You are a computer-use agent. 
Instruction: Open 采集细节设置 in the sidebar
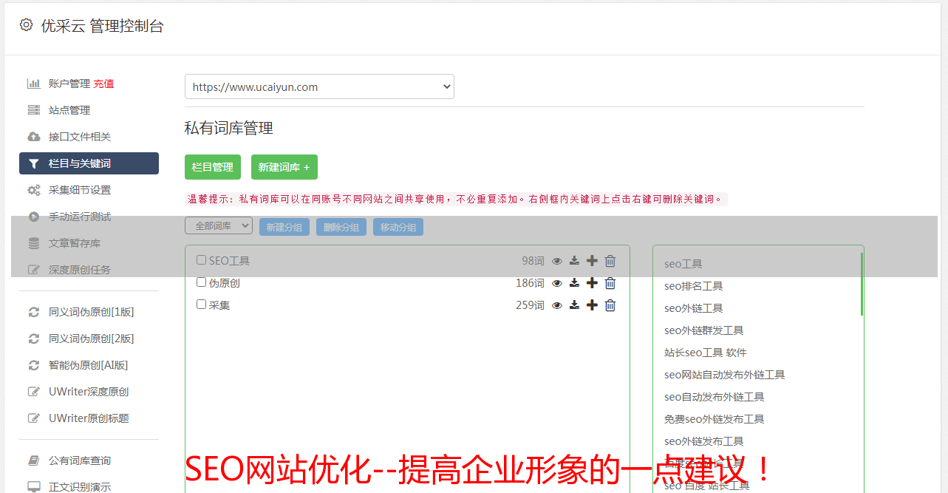pos(80,190)
